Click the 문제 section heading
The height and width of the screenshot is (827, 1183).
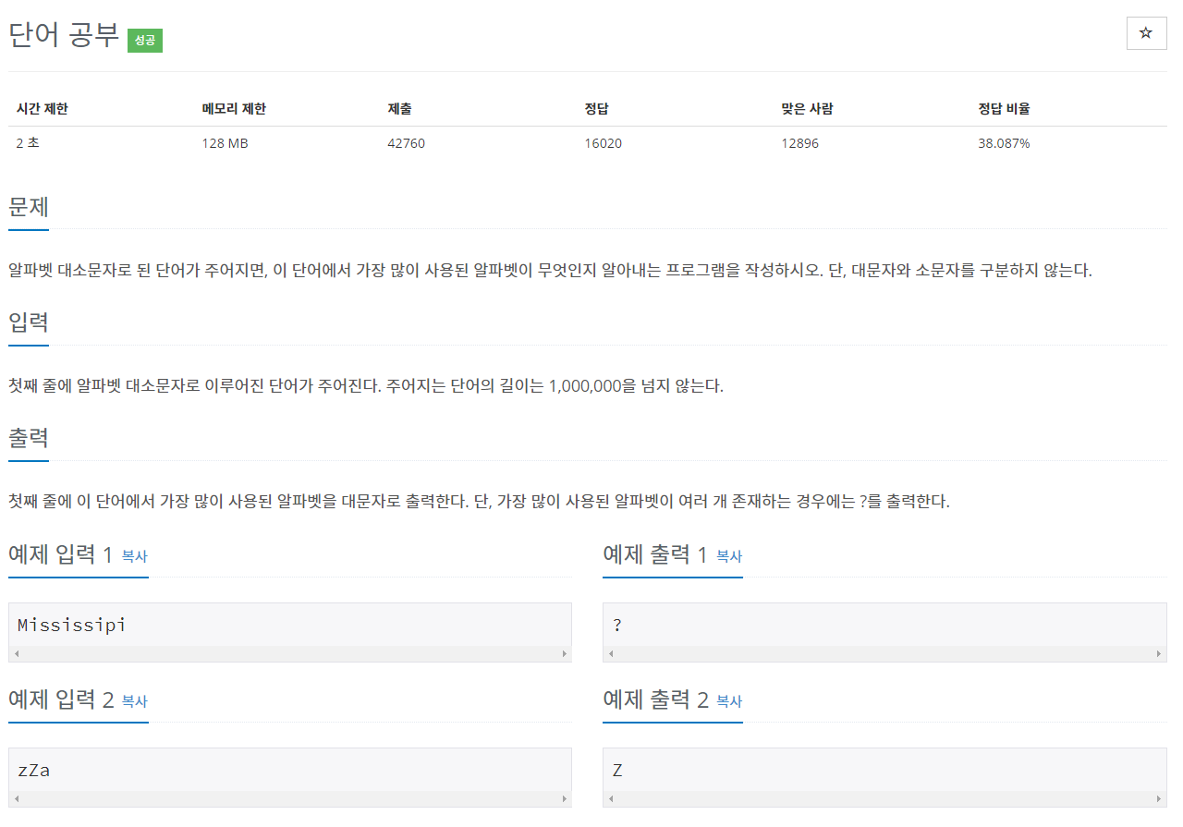coord(29,206)
